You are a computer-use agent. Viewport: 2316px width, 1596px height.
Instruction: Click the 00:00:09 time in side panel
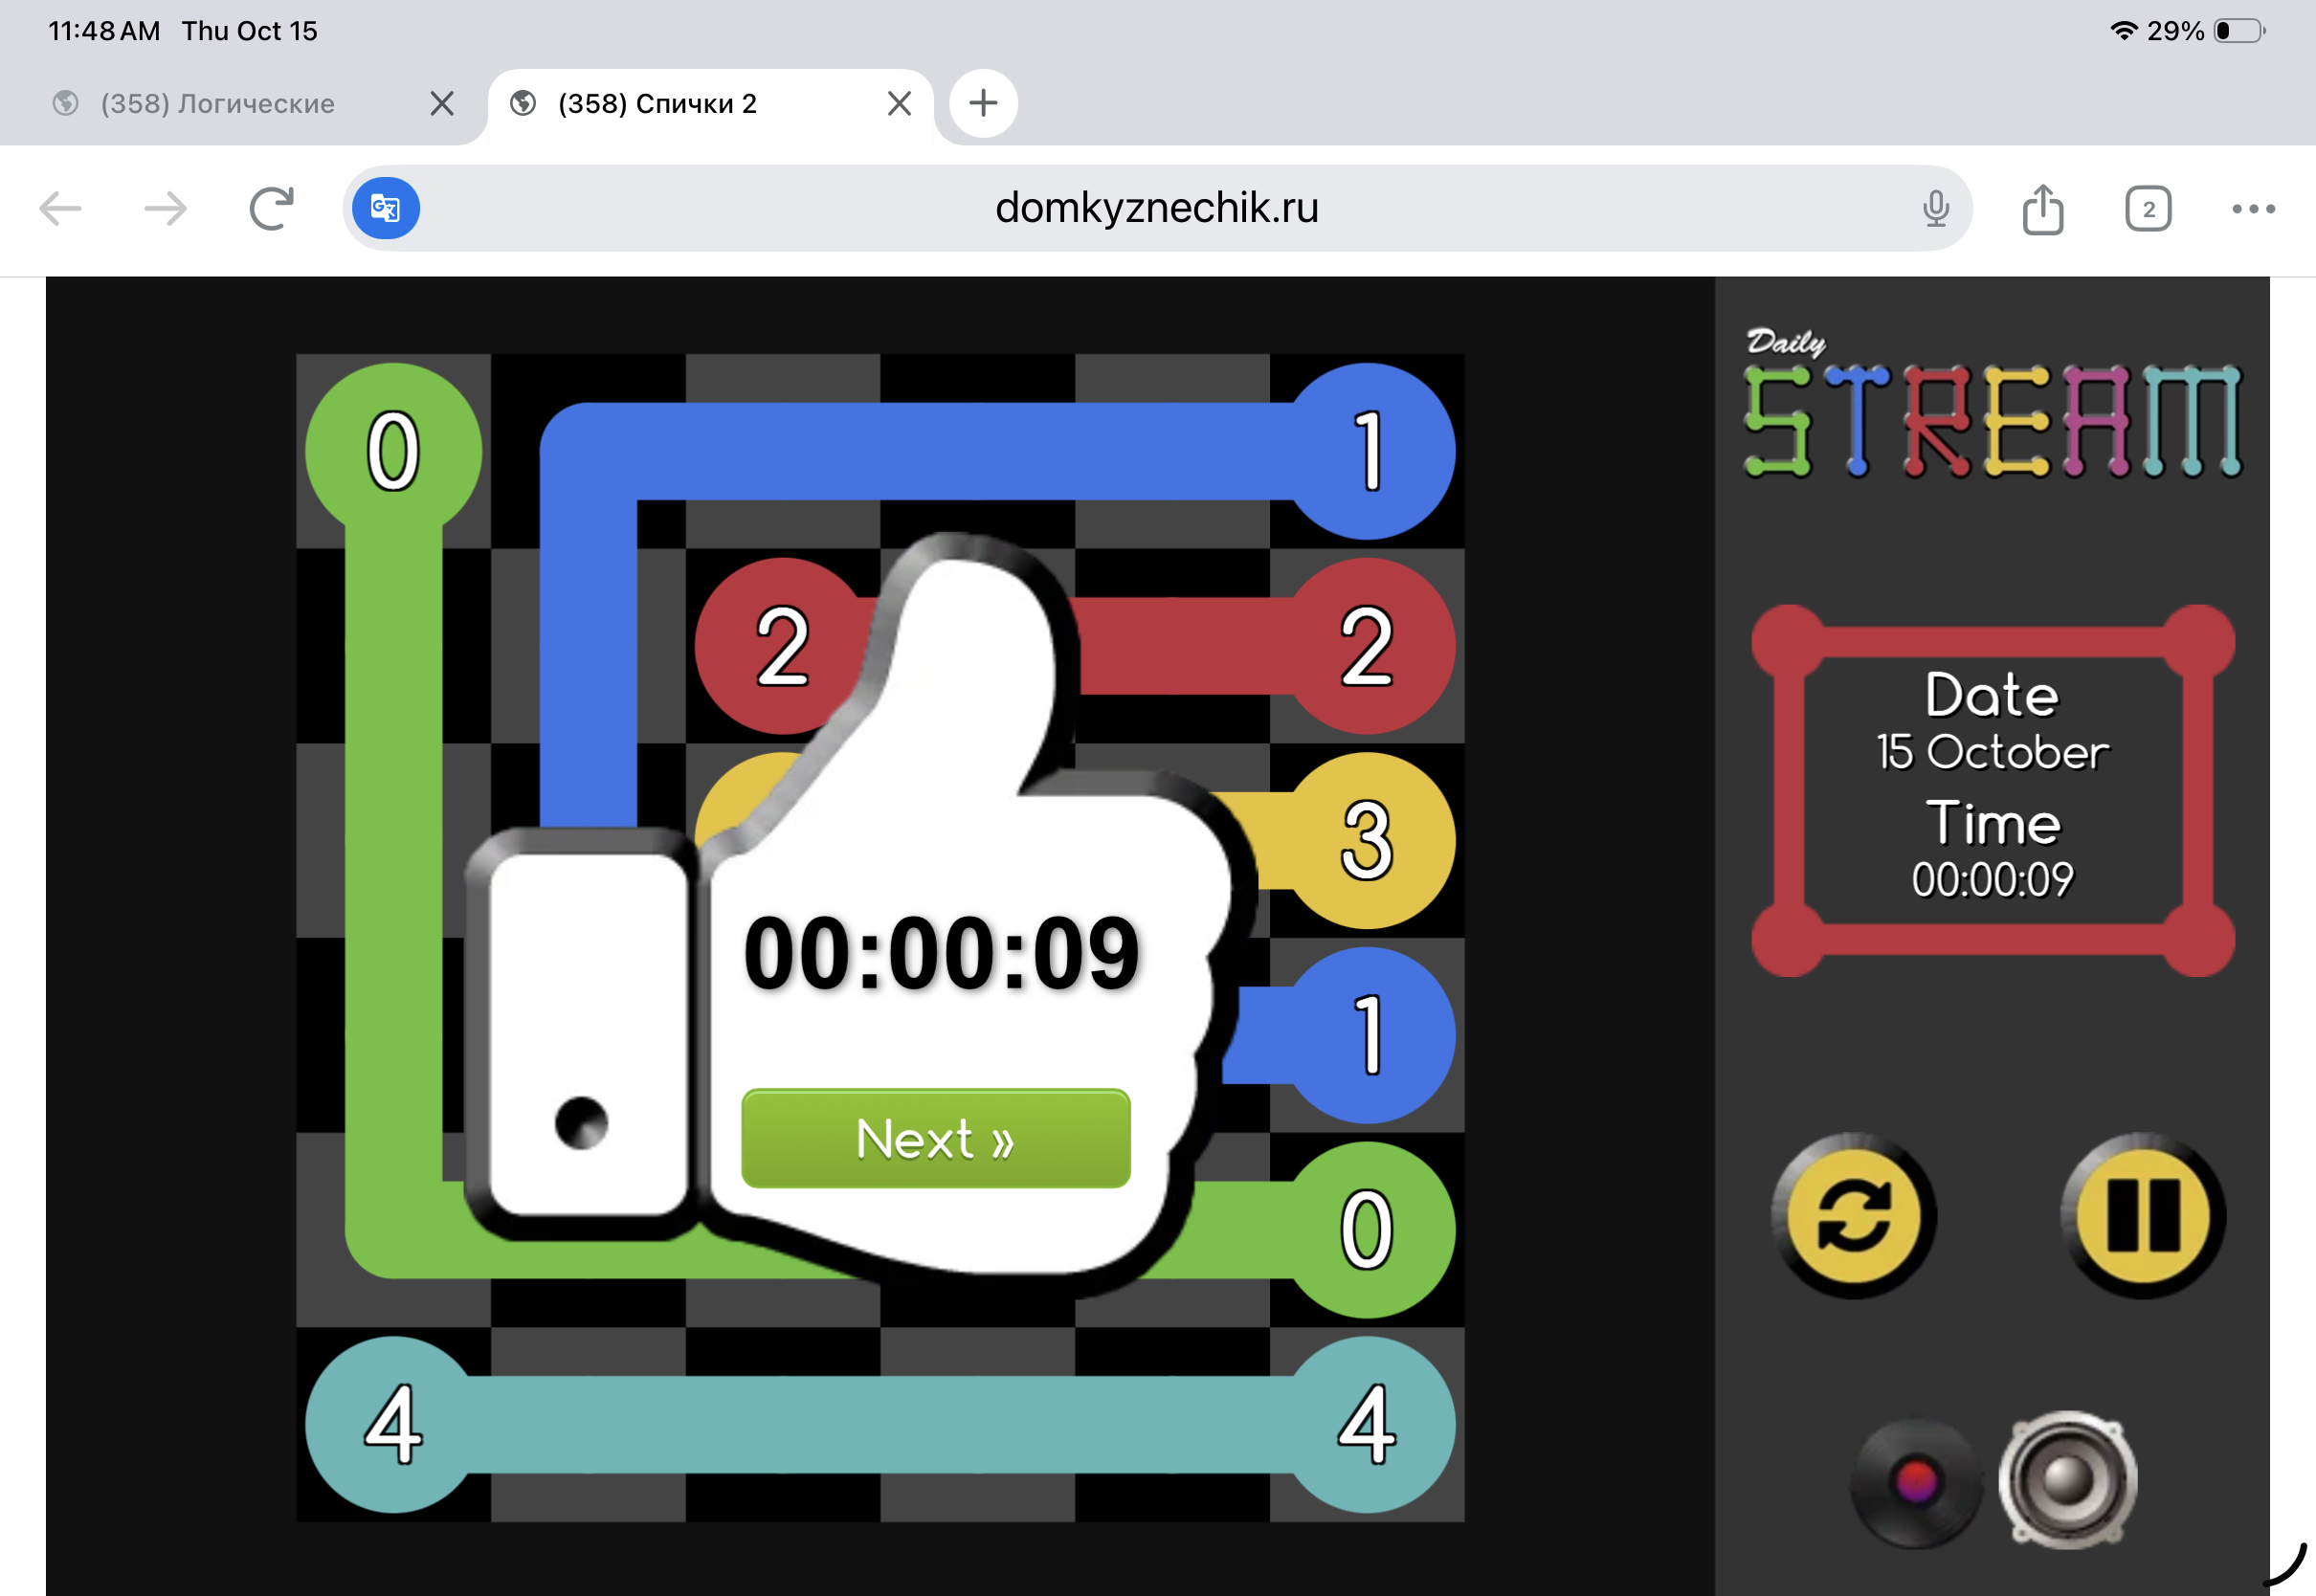1992,880
